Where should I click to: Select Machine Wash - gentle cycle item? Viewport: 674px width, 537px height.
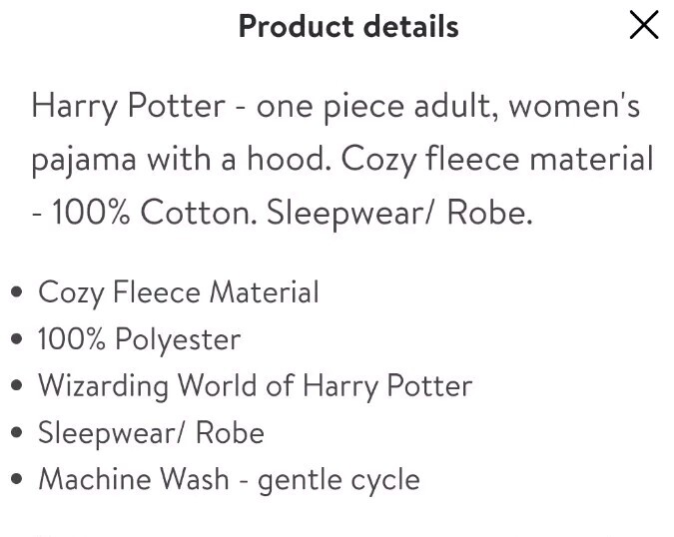point(229,479)
